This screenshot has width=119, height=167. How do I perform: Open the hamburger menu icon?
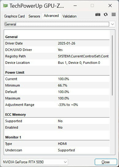click(x=113, y=14)
